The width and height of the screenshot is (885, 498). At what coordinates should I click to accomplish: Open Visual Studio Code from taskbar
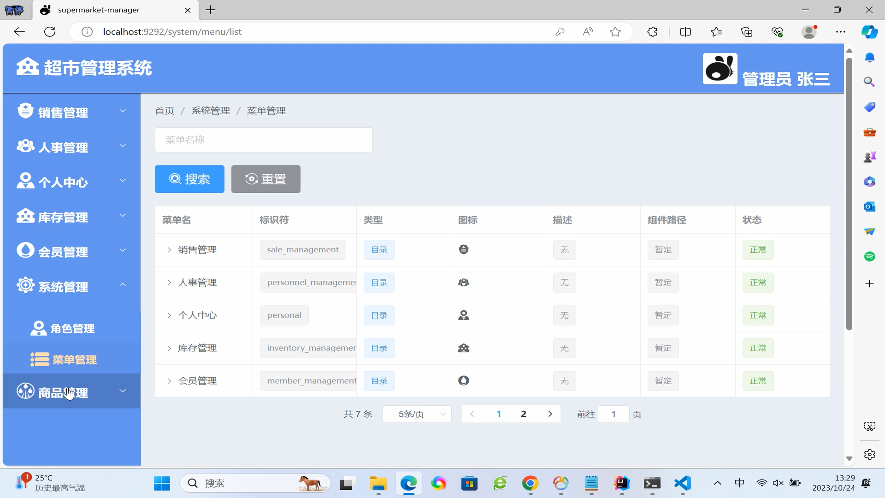pos(682,483)
